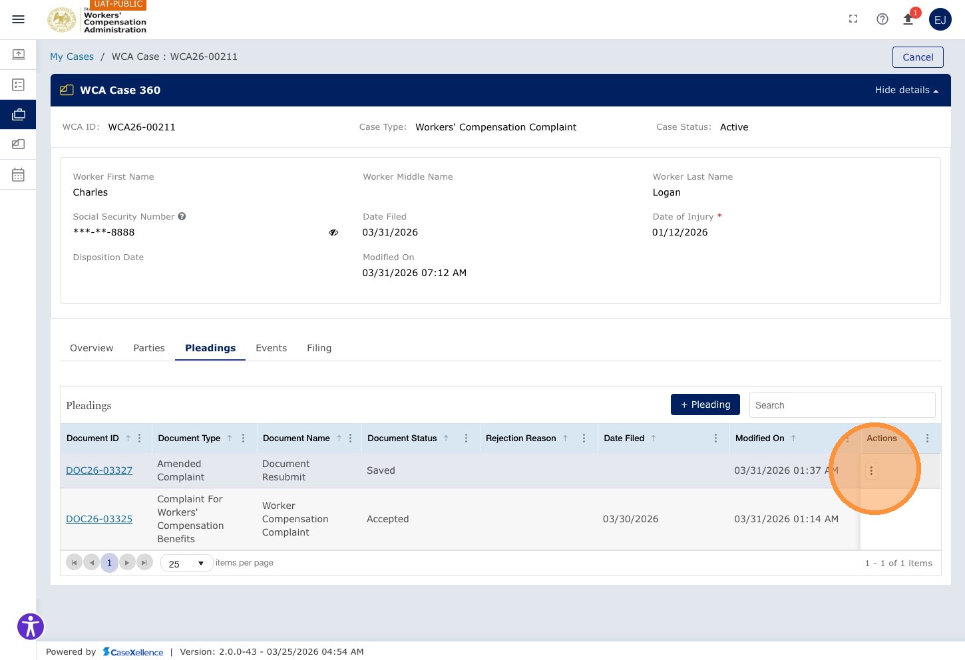This screenshot has width=965, height=660.
Task: Select the My Cases briefcase sidebar icon
Action: pos(19,114)
